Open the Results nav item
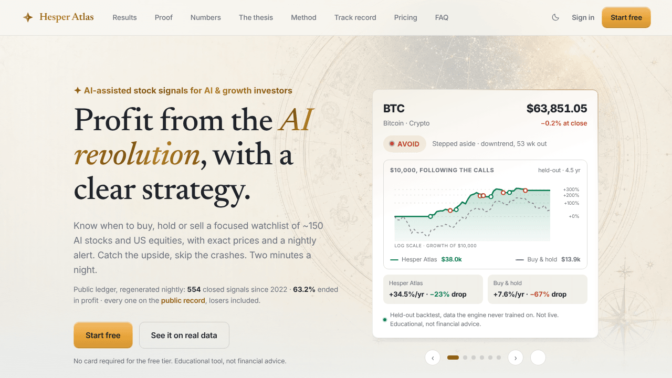672x378 pixels. pyautogui.click(x=124, y=17)
